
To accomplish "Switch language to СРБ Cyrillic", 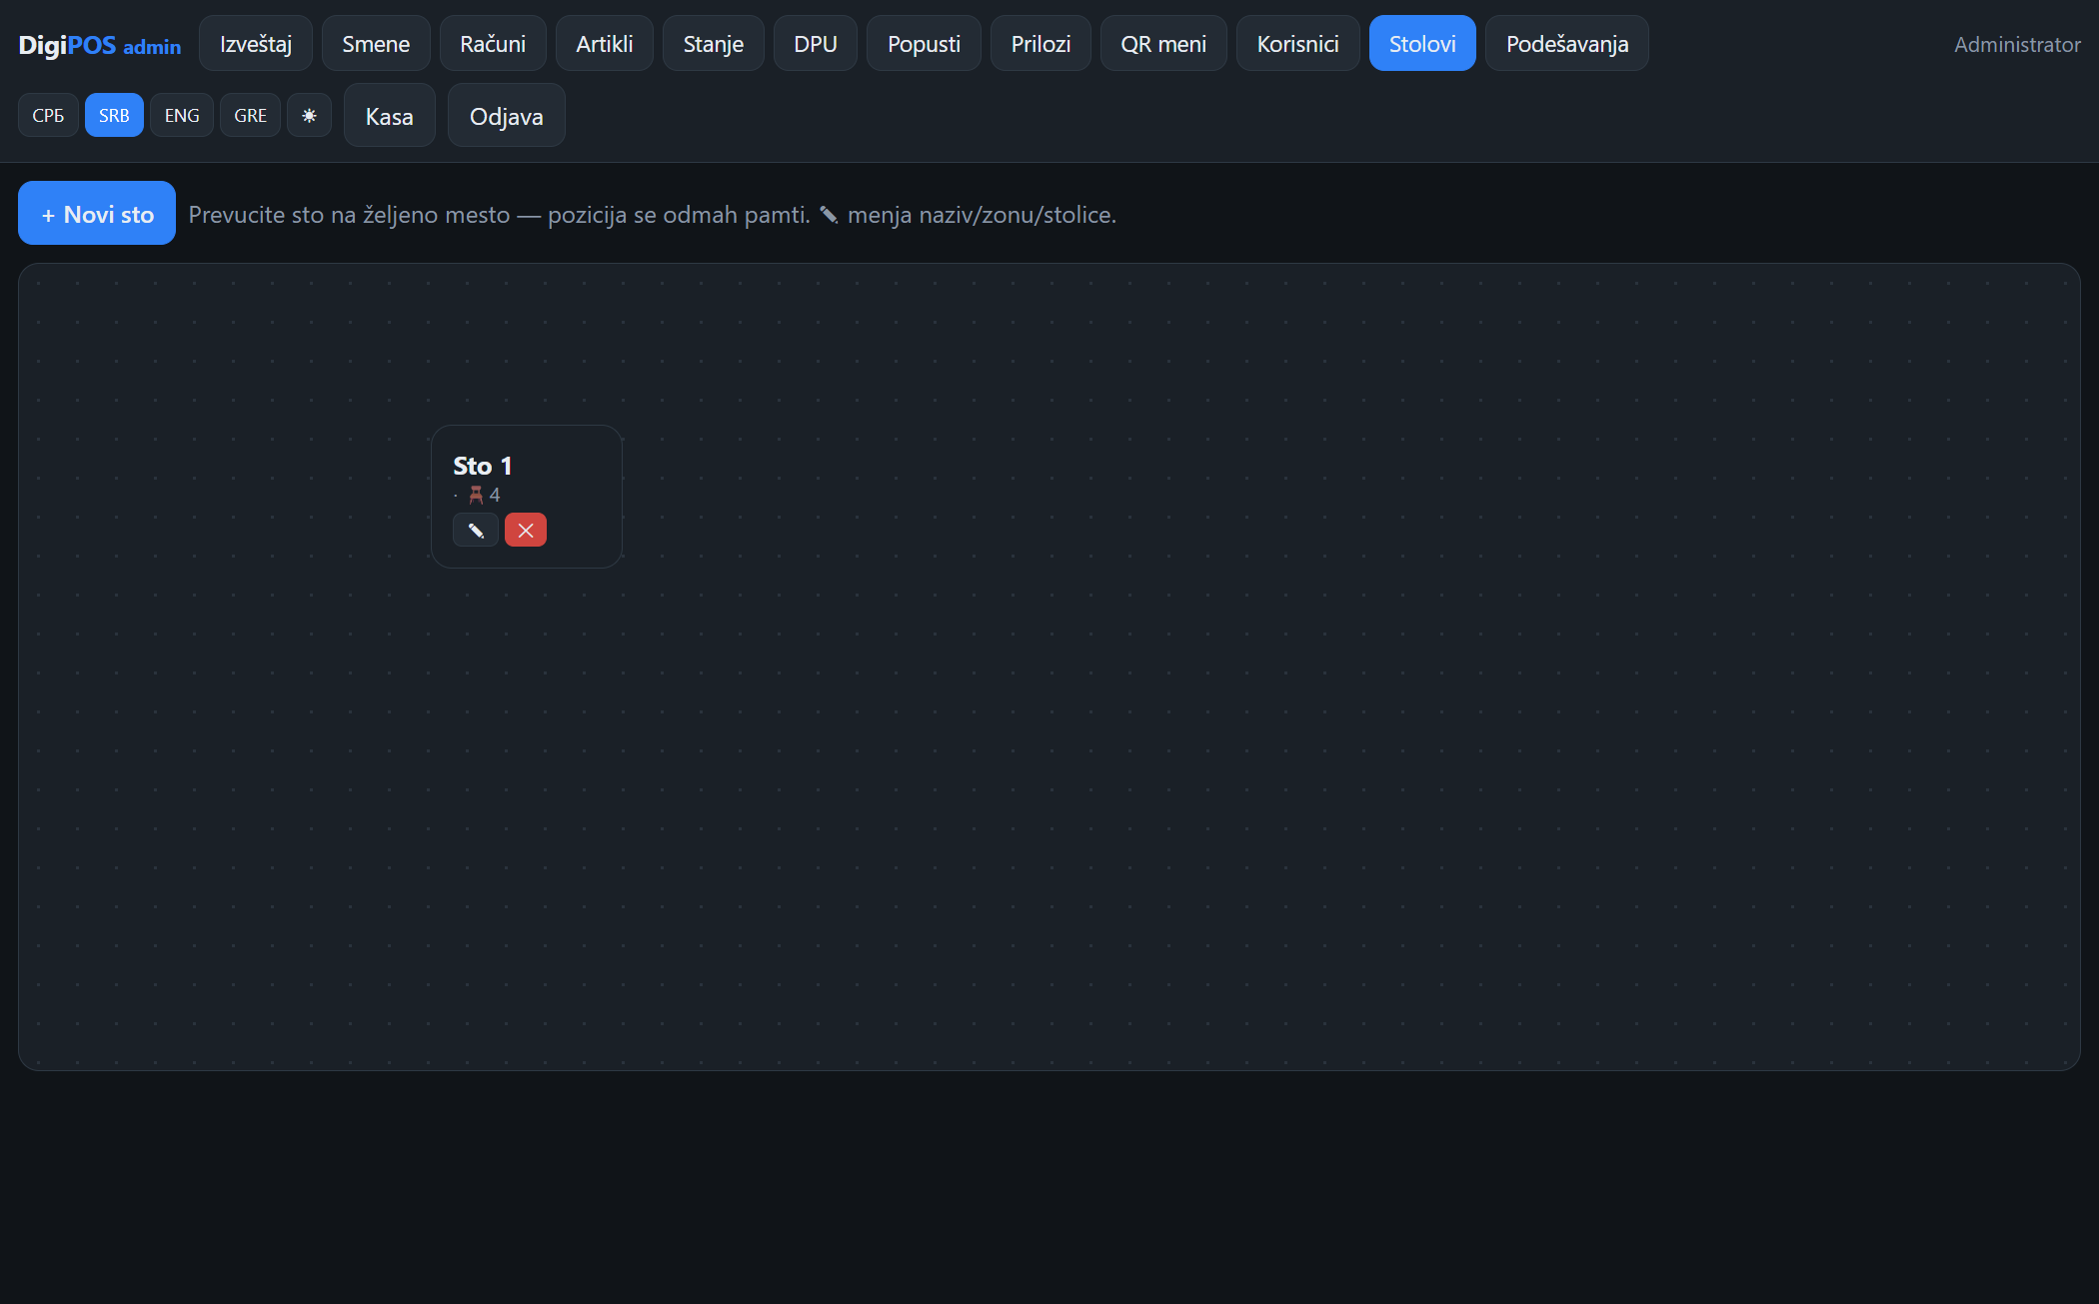I will point(48,115).
